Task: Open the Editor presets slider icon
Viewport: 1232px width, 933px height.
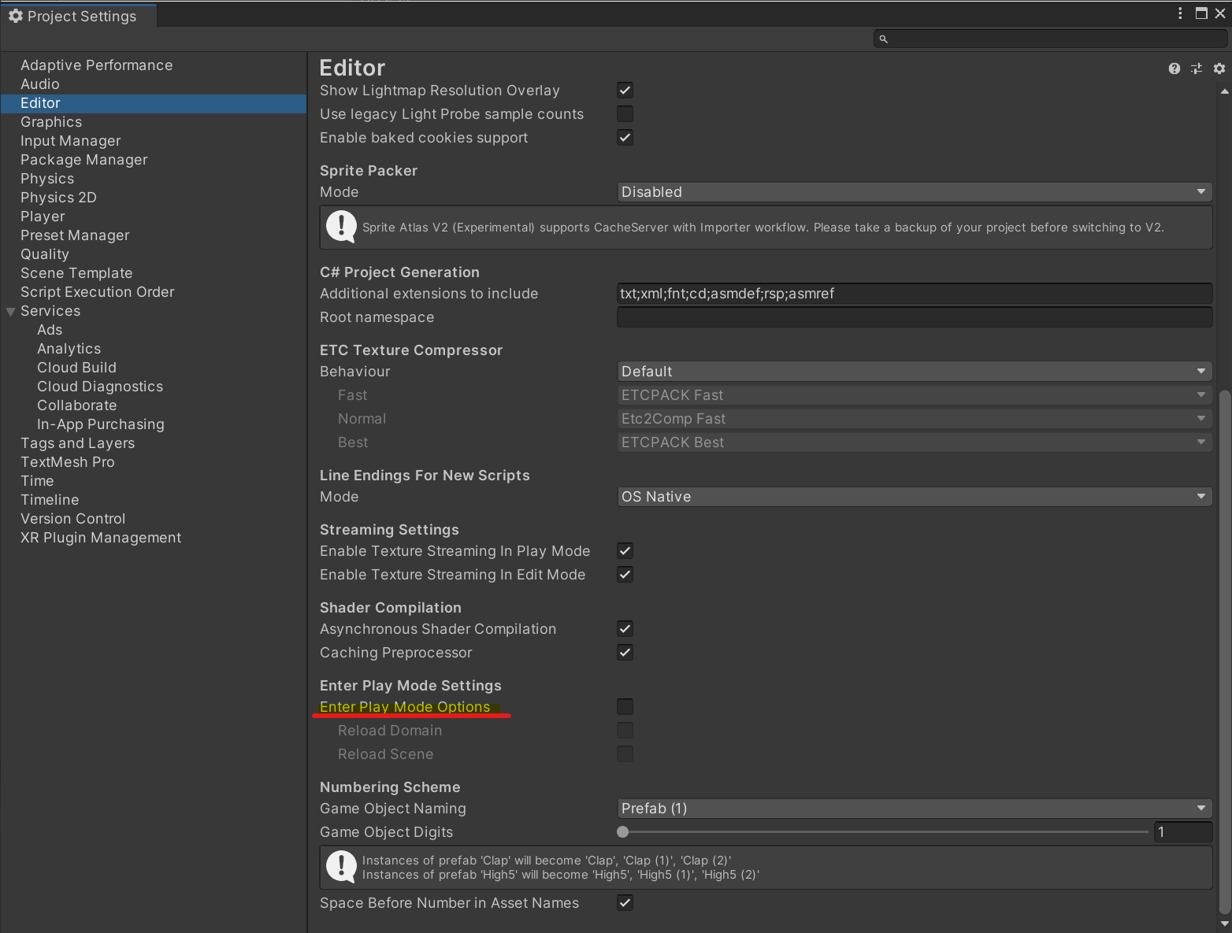Action: [x=1197, y=68]
